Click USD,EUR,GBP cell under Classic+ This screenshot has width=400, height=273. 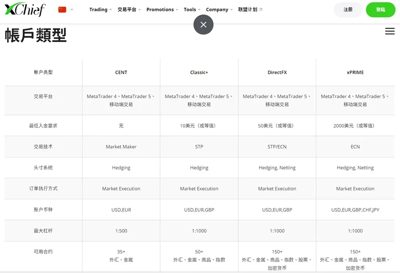click(x=199, y=210)
